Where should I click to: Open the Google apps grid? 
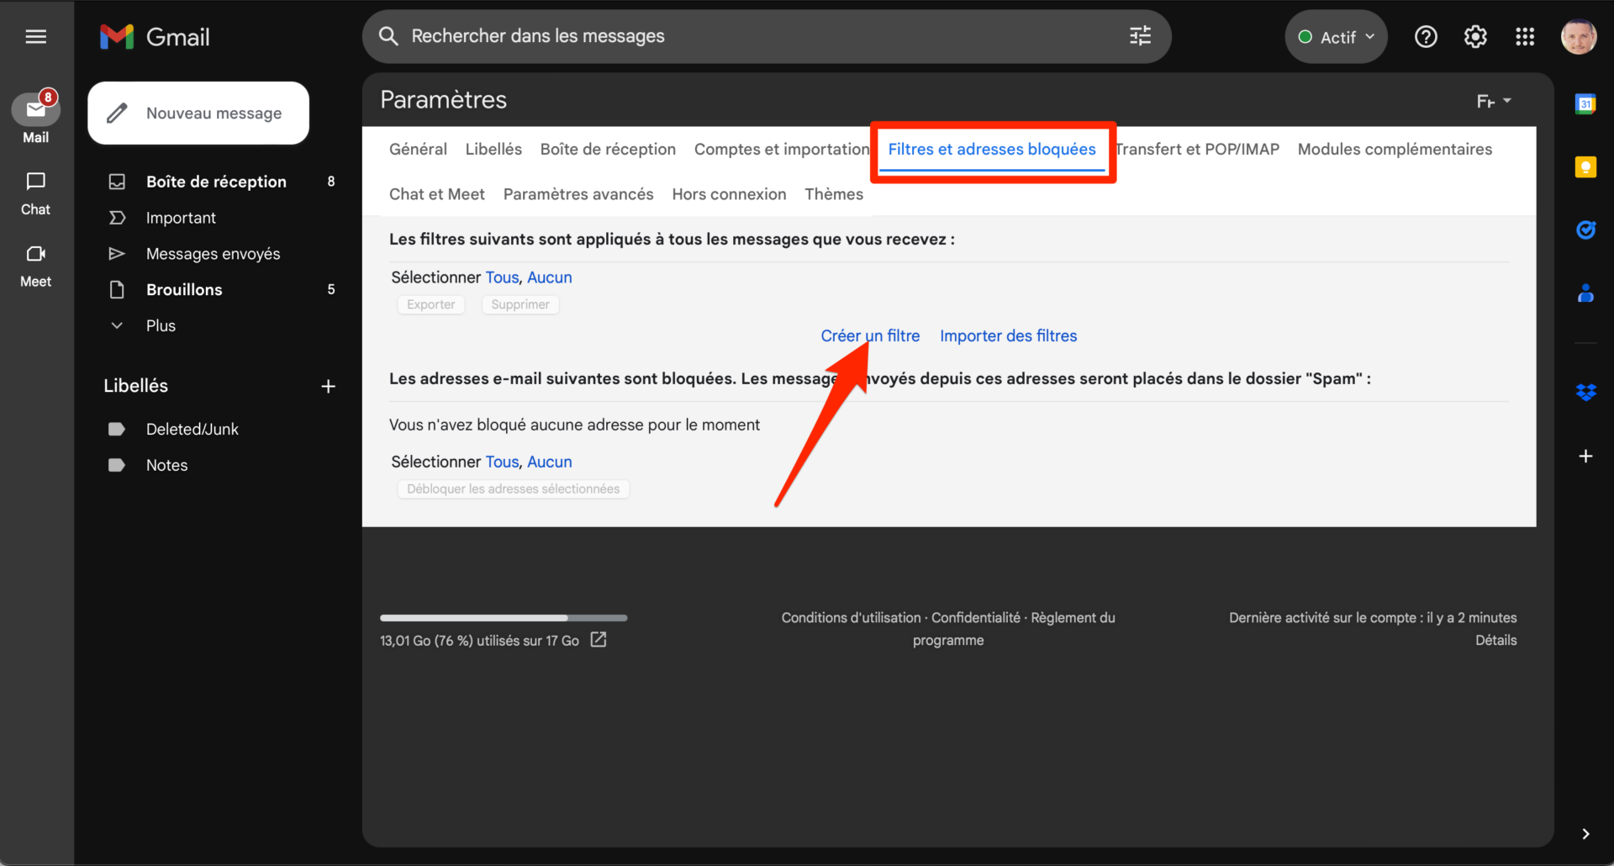coord(1525,37)
